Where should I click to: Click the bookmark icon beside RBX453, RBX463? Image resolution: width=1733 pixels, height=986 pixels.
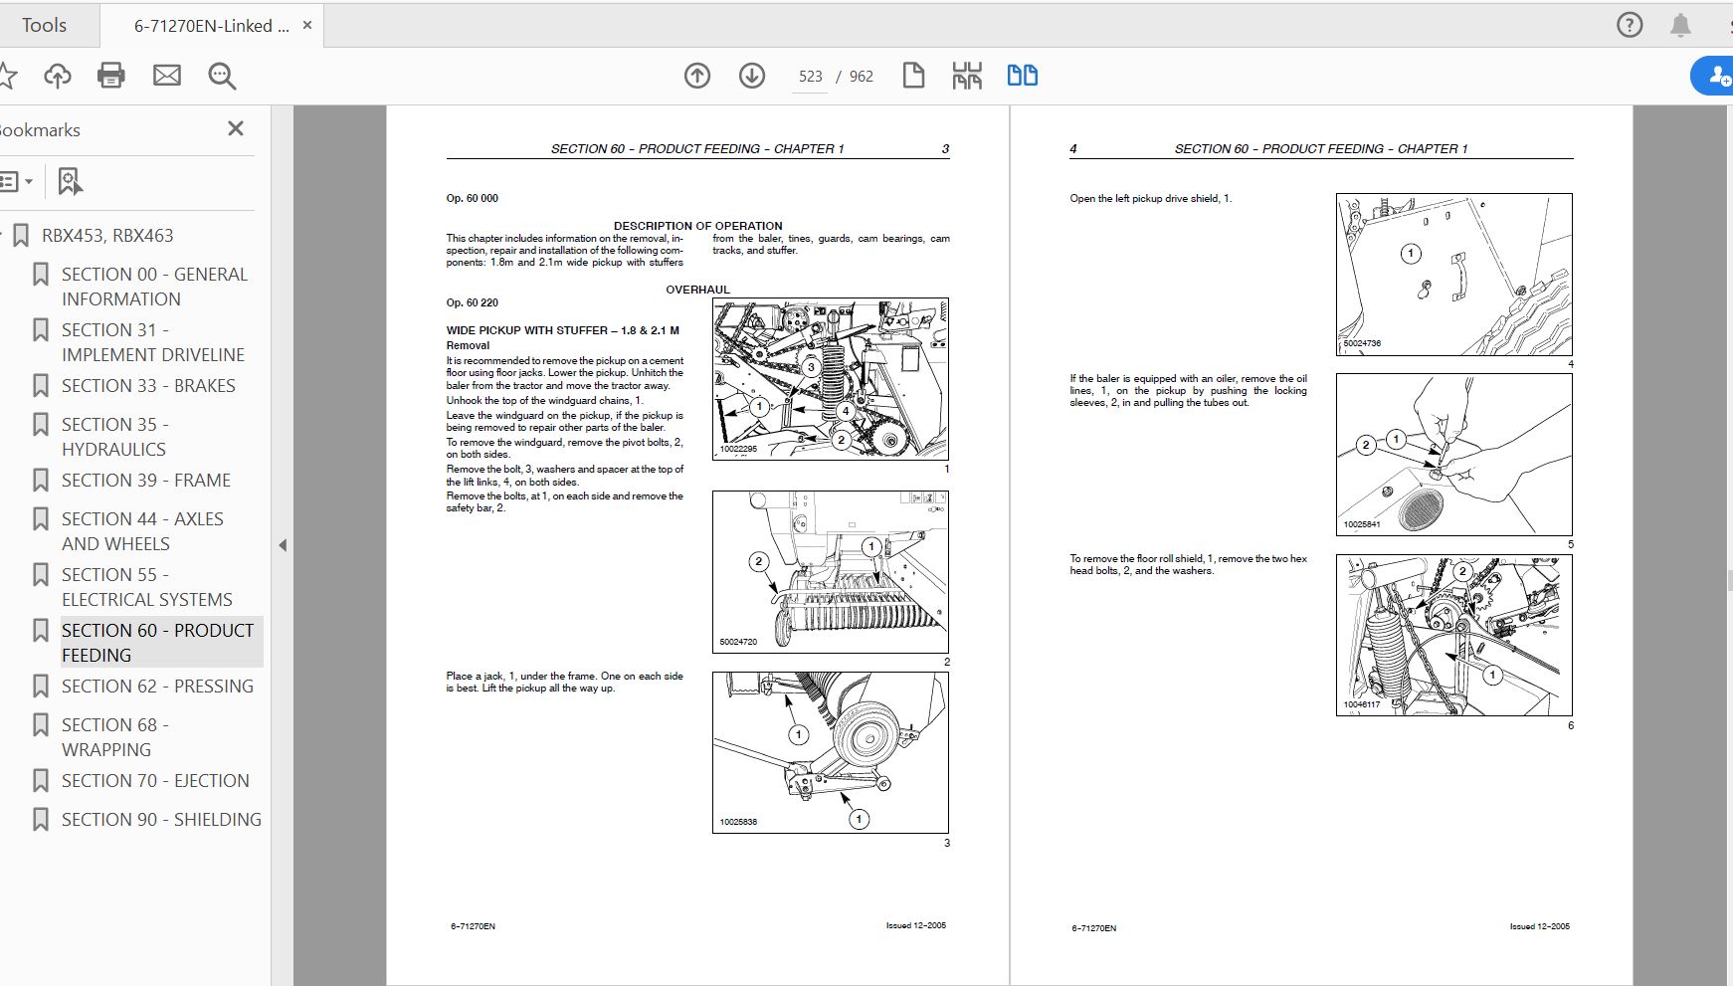click(20, 236)
